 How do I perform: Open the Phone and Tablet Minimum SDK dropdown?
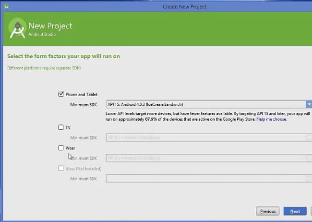click(209, 104)
